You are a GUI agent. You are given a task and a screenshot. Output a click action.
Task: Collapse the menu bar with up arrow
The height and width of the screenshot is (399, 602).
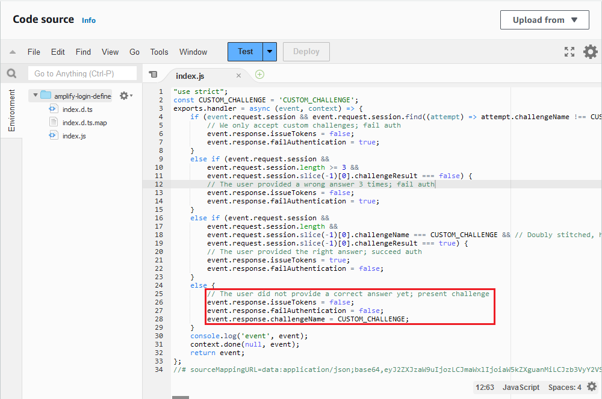tap(13, 52)
